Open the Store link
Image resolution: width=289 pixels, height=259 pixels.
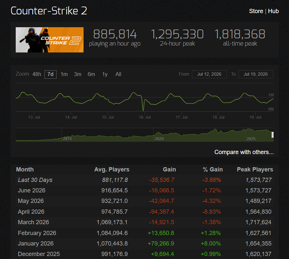(x=256, y=11)
